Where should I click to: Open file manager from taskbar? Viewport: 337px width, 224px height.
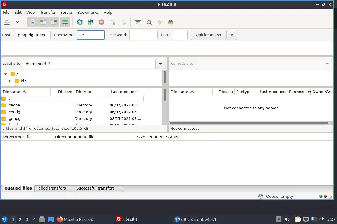[42, 219]
